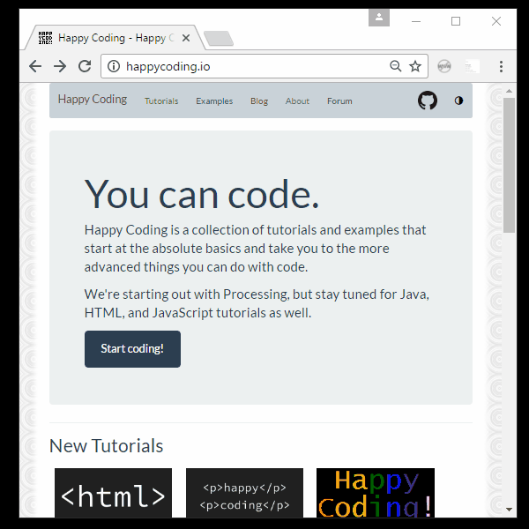Click the grey round extension icon
The image size is (529, 529).
click(444, 66)
